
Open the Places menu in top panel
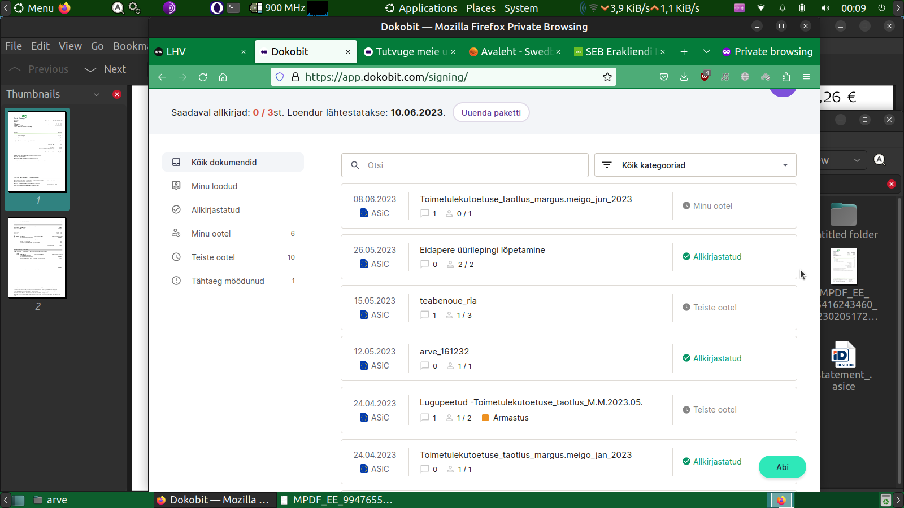481,8
